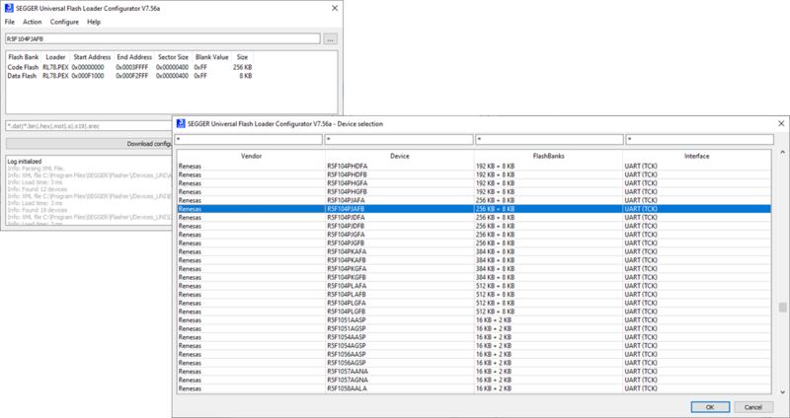Click the End Address column header
The image size is (790, 418).
(134, 57)
